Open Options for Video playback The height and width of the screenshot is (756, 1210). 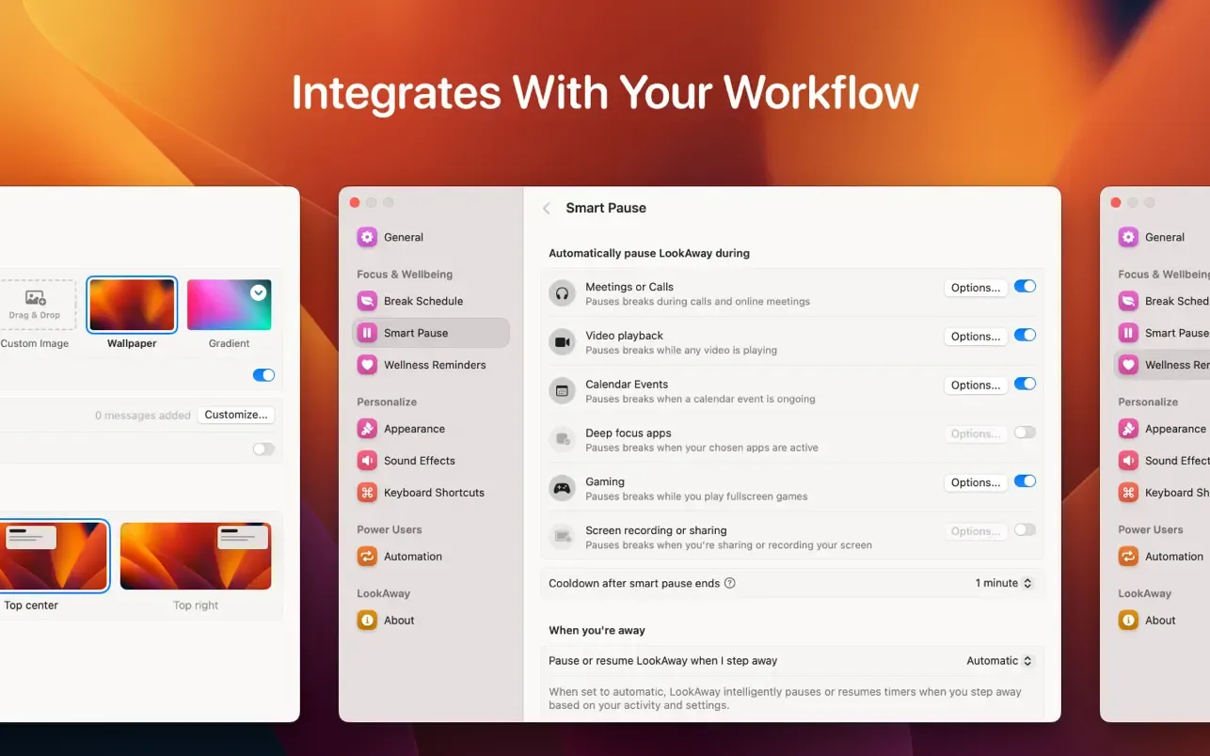point(976,337)
